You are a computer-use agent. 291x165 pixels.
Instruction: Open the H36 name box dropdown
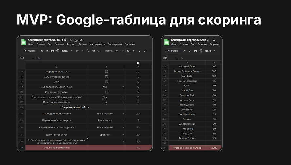[x=176, y=58]
